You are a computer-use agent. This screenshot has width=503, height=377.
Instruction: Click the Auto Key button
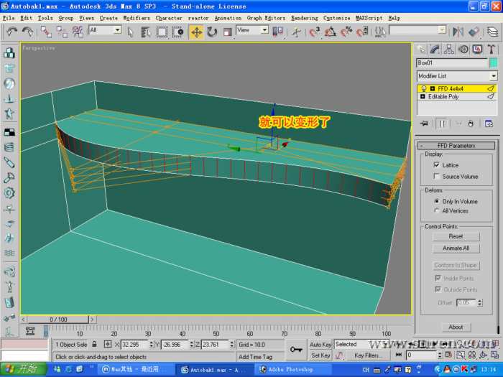320,344
